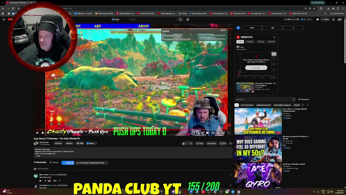The image size is (346, 195).
Task: Expand the description with ...more
Action: (38, 156)
